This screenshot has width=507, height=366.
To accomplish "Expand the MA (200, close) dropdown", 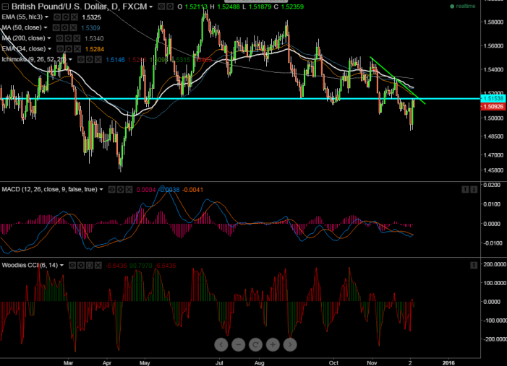I will 49,38.
